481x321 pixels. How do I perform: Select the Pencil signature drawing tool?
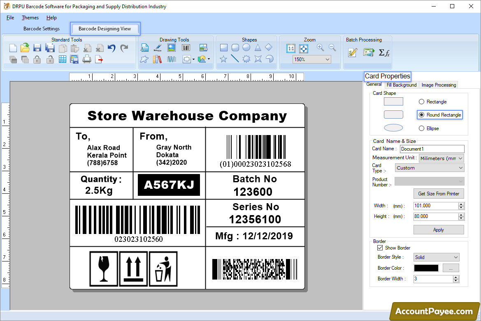[158, 48]
